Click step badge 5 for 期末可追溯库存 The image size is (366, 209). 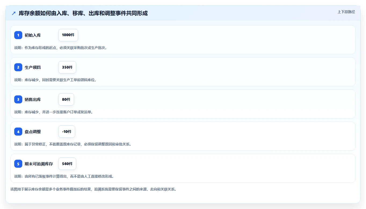point(18,164)
